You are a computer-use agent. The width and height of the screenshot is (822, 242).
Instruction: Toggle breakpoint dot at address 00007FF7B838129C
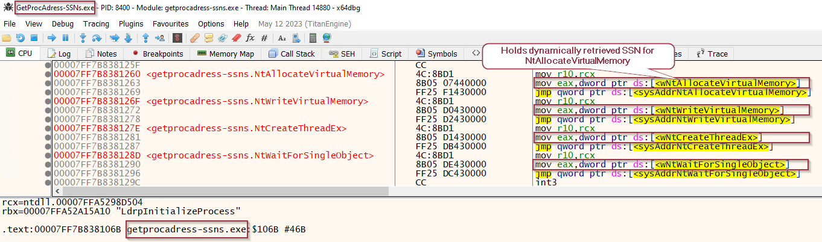[48, 182]
